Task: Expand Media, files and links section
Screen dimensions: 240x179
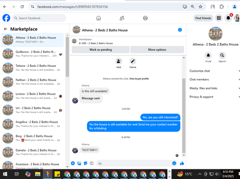Action: point(215,88)
